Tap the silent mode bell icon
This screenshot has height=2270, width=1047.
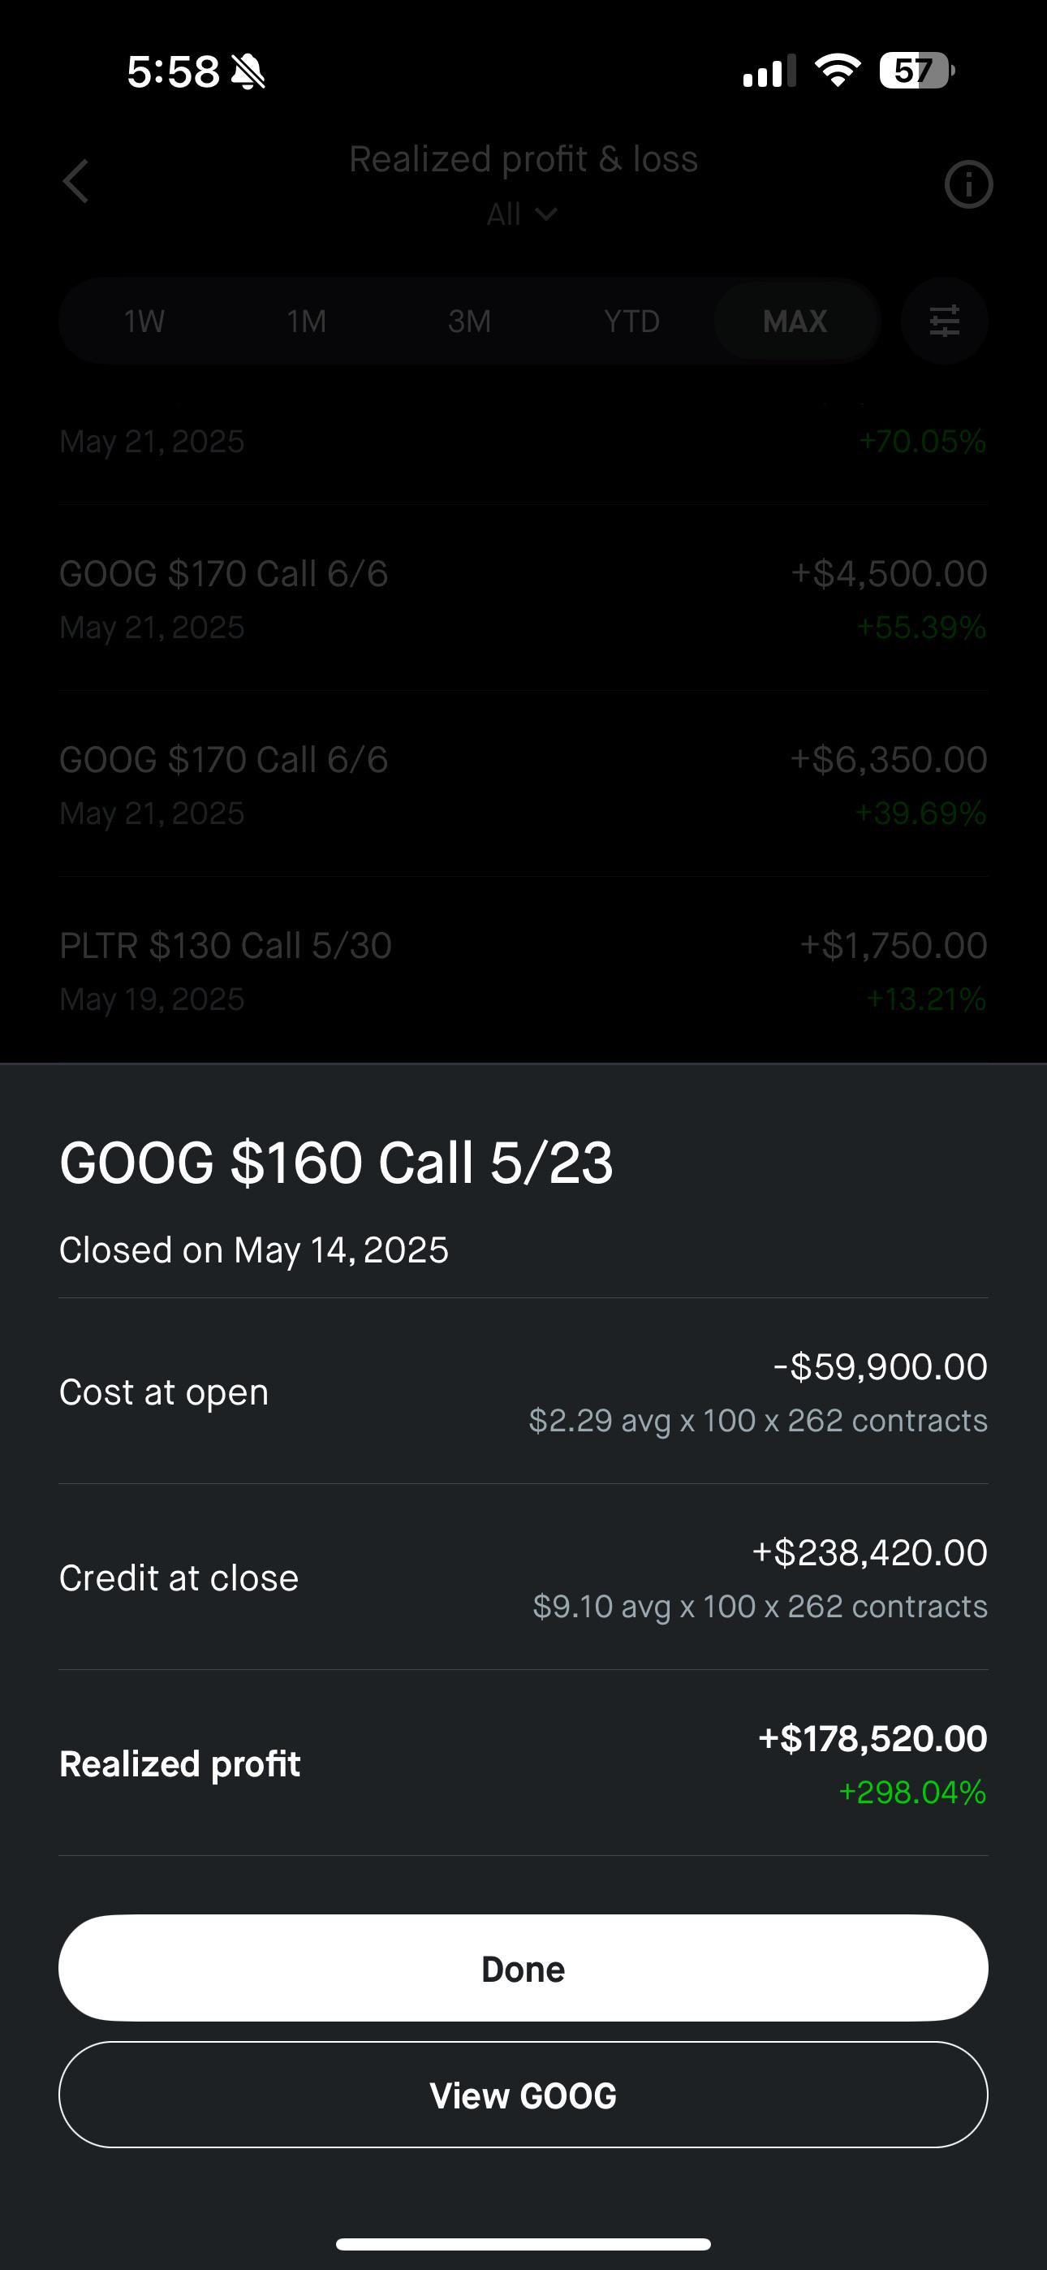pos(248,71)
